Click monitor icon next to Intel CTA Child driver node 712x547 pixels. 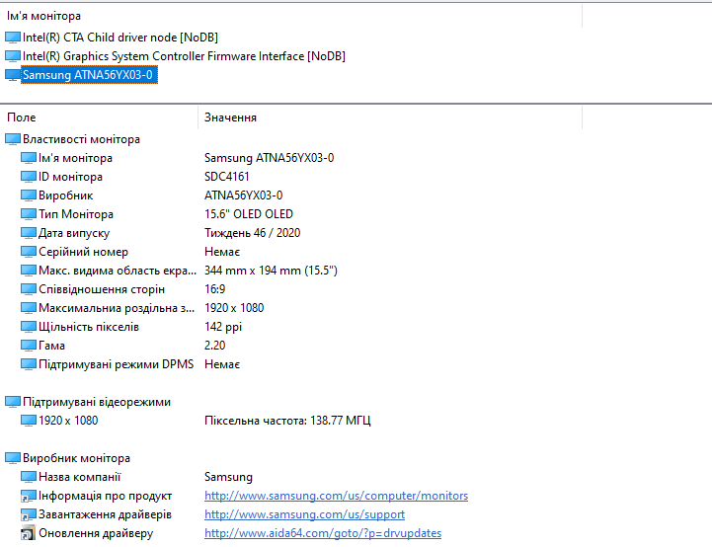(13, 38)
